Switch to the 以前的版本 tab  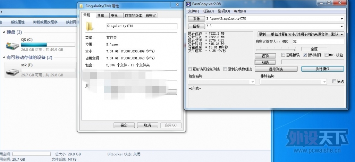pyautogui.click(x=134, y=16)
